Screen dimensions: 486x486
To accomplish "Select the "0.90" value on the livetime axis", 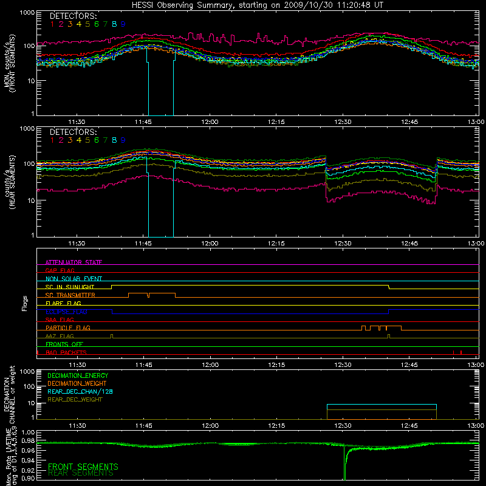I will 28,478.
